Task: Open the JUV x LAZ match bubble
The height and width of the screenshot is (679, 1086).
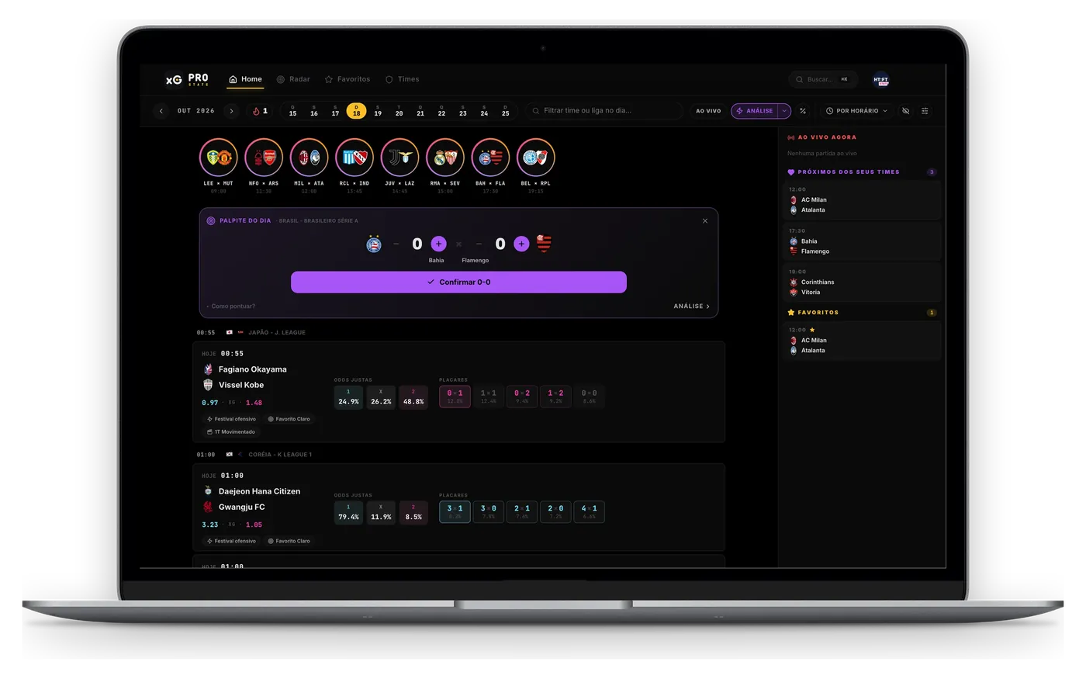Action: (399, 158)
